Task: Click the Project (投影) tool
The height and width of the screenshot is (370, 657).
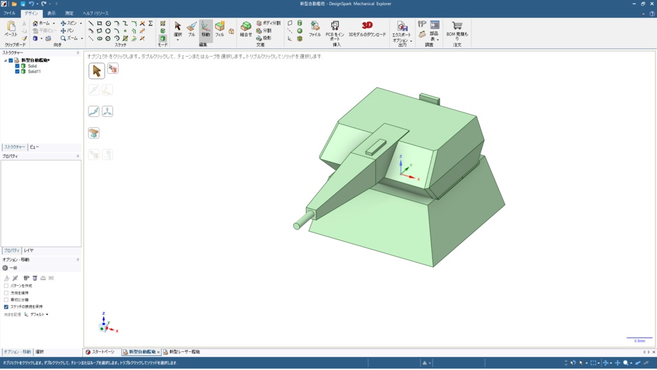Action: (264, 38)
